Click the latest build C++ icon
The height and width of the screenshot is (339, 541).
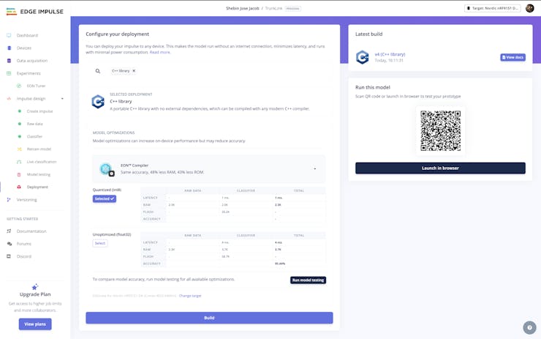pos(363,57)
